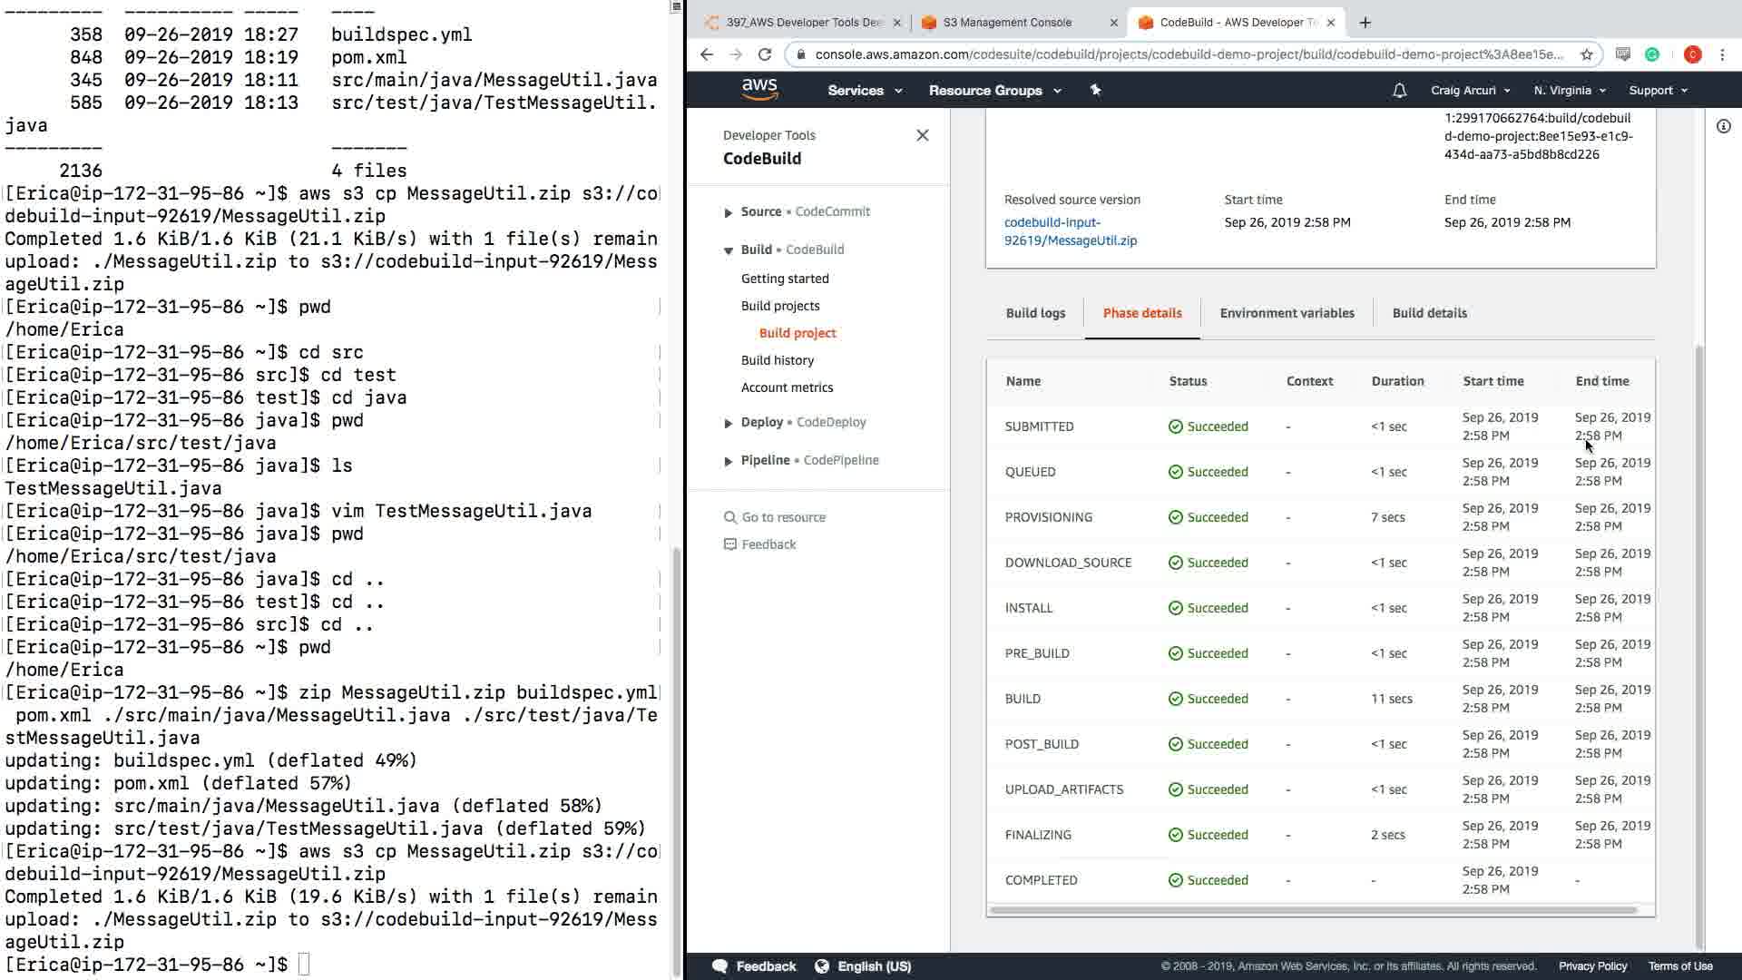Switch to the S3 Management Console tab

(x=1007, y=22)
